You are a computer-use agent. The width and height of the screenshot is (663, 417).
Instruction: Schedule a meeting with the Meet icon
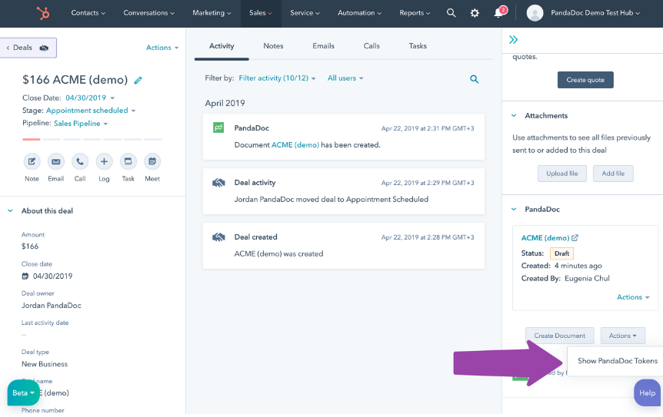pyautogui.click(x=152, y=161)
